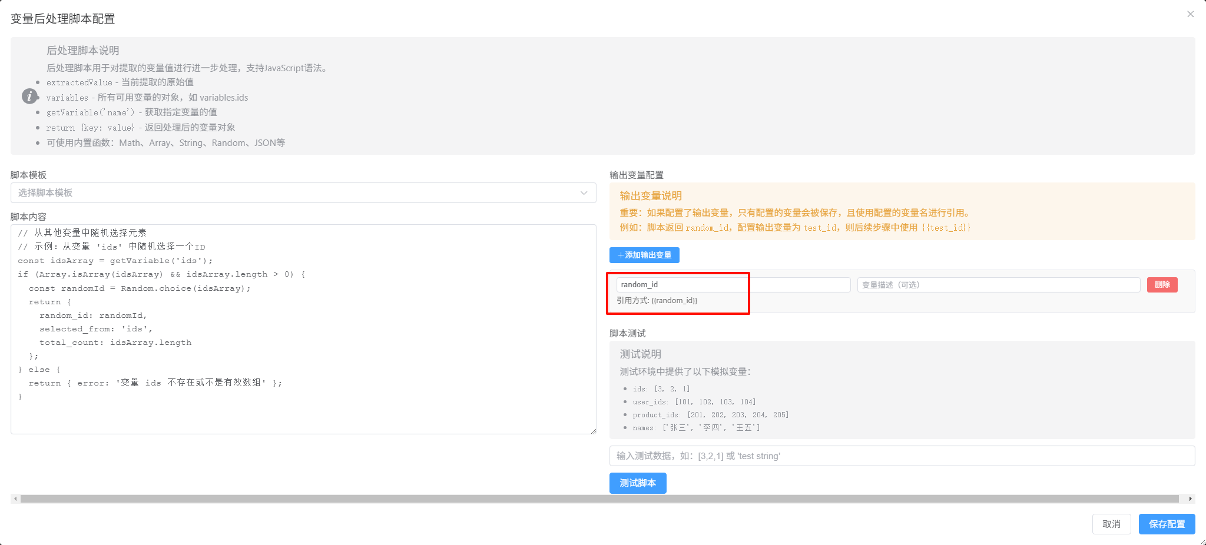Viewport: 1206px width, 545px height.
Task: Open the 脚本模板 select box
Action: point(294,193)
